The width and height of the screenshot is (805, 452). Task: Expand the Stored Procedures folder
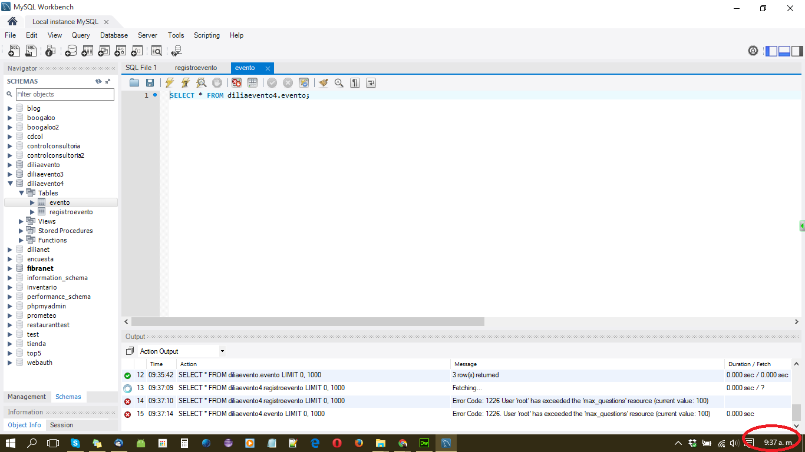tap(21, 231)
